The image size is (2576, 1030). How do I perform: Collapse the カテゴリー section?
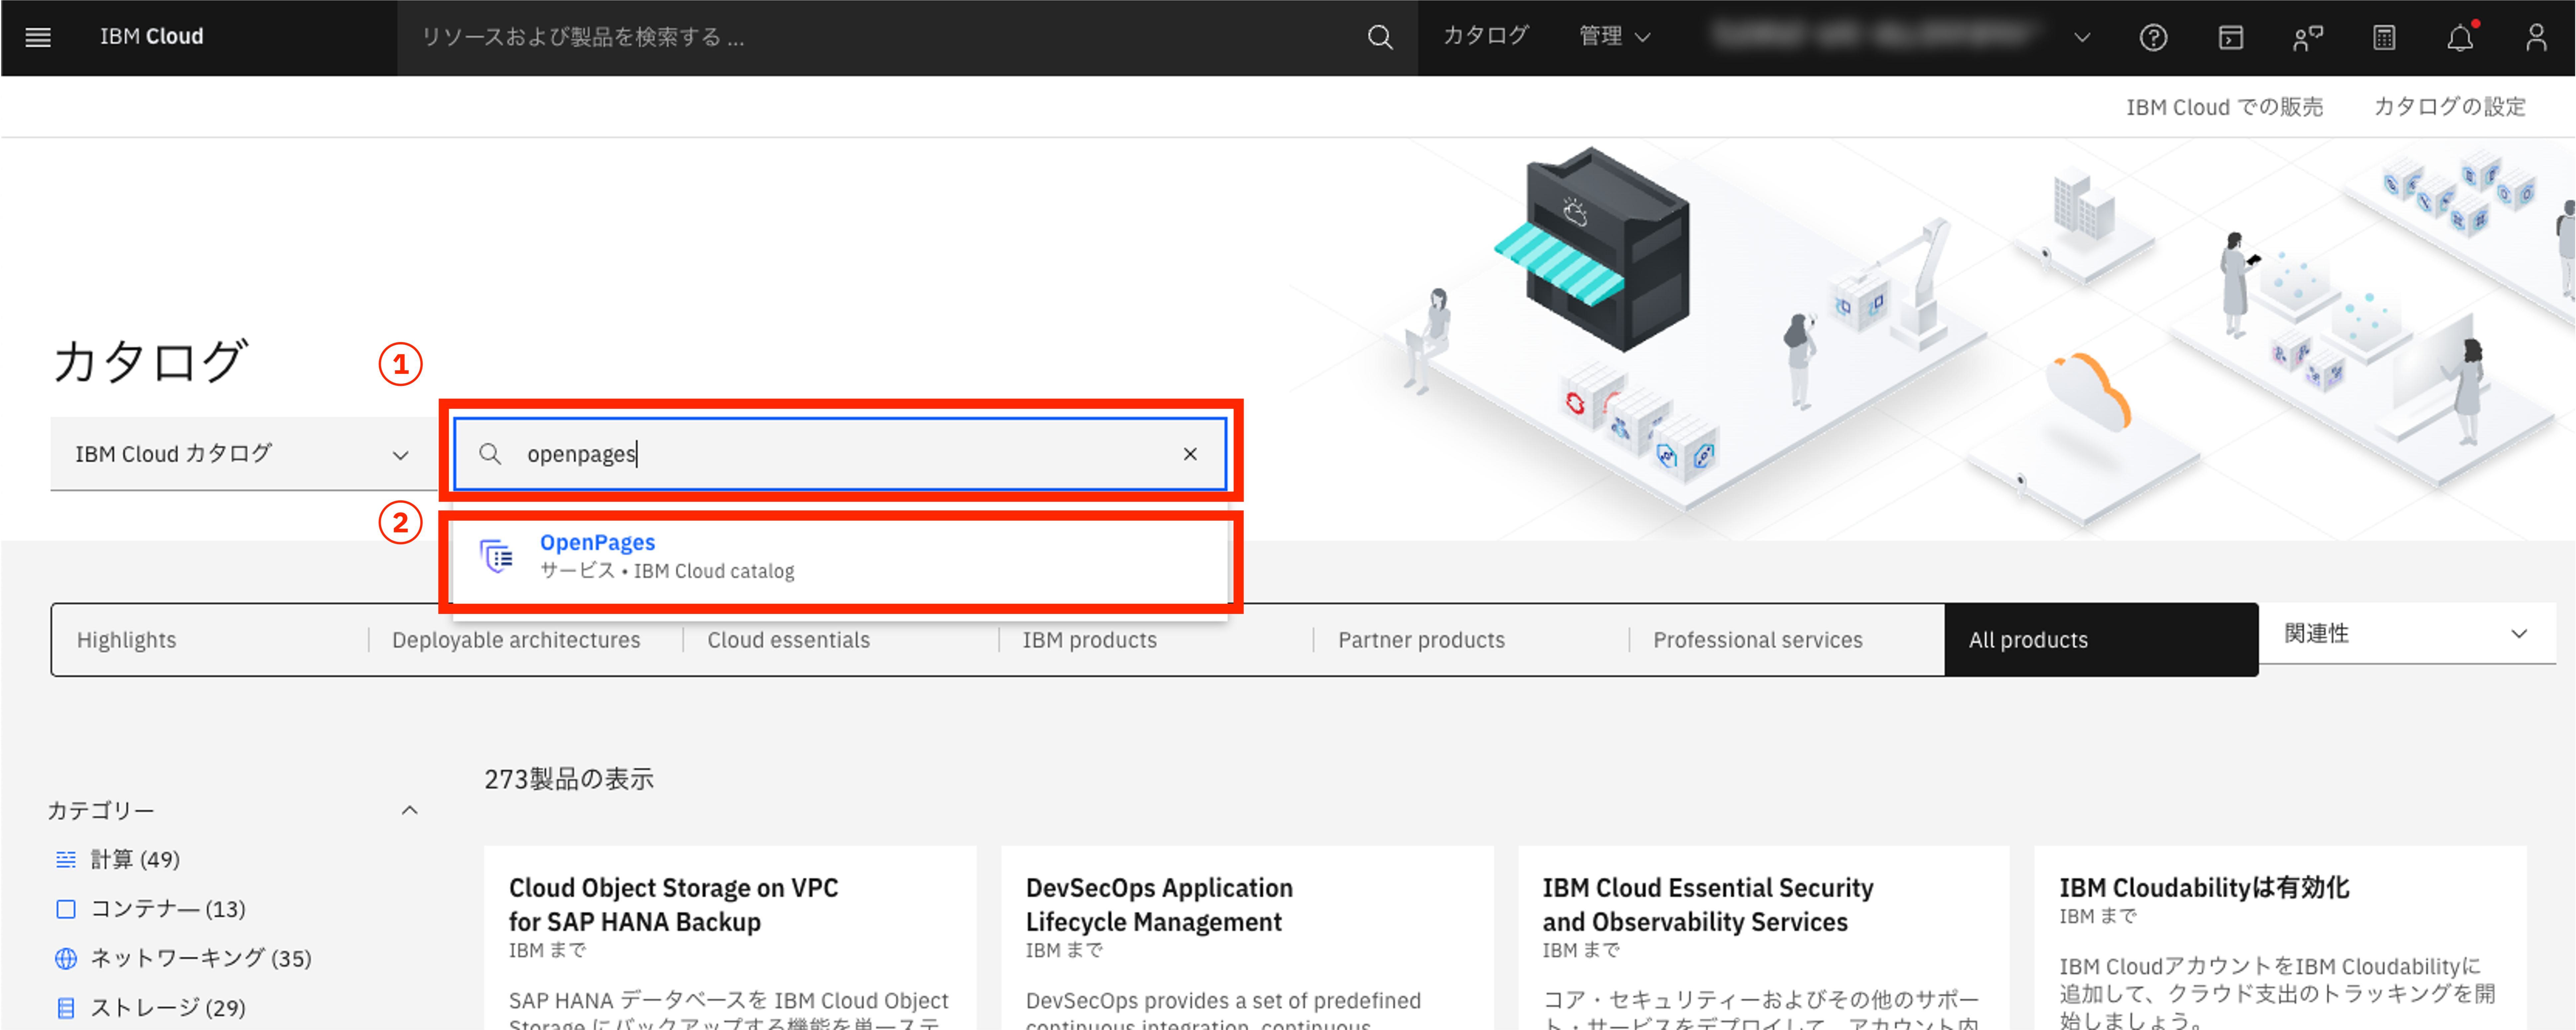(409, 810)
